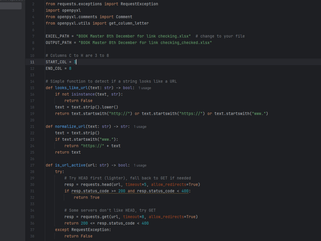321x241 pixels.
Task: Click line number 7 in the gutter
Action: 33,36
